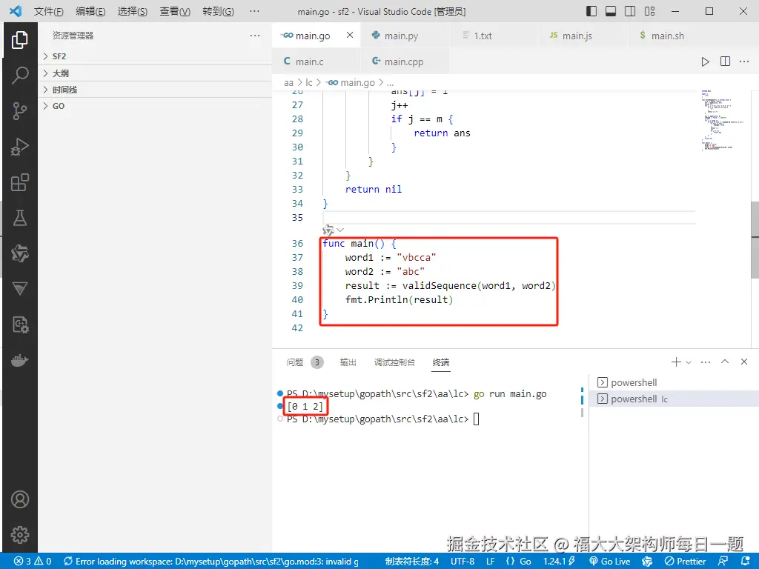Change the 制表符长度: 4 indentation setting
This screenshot has height=569, width=759.
coord(412,562)
